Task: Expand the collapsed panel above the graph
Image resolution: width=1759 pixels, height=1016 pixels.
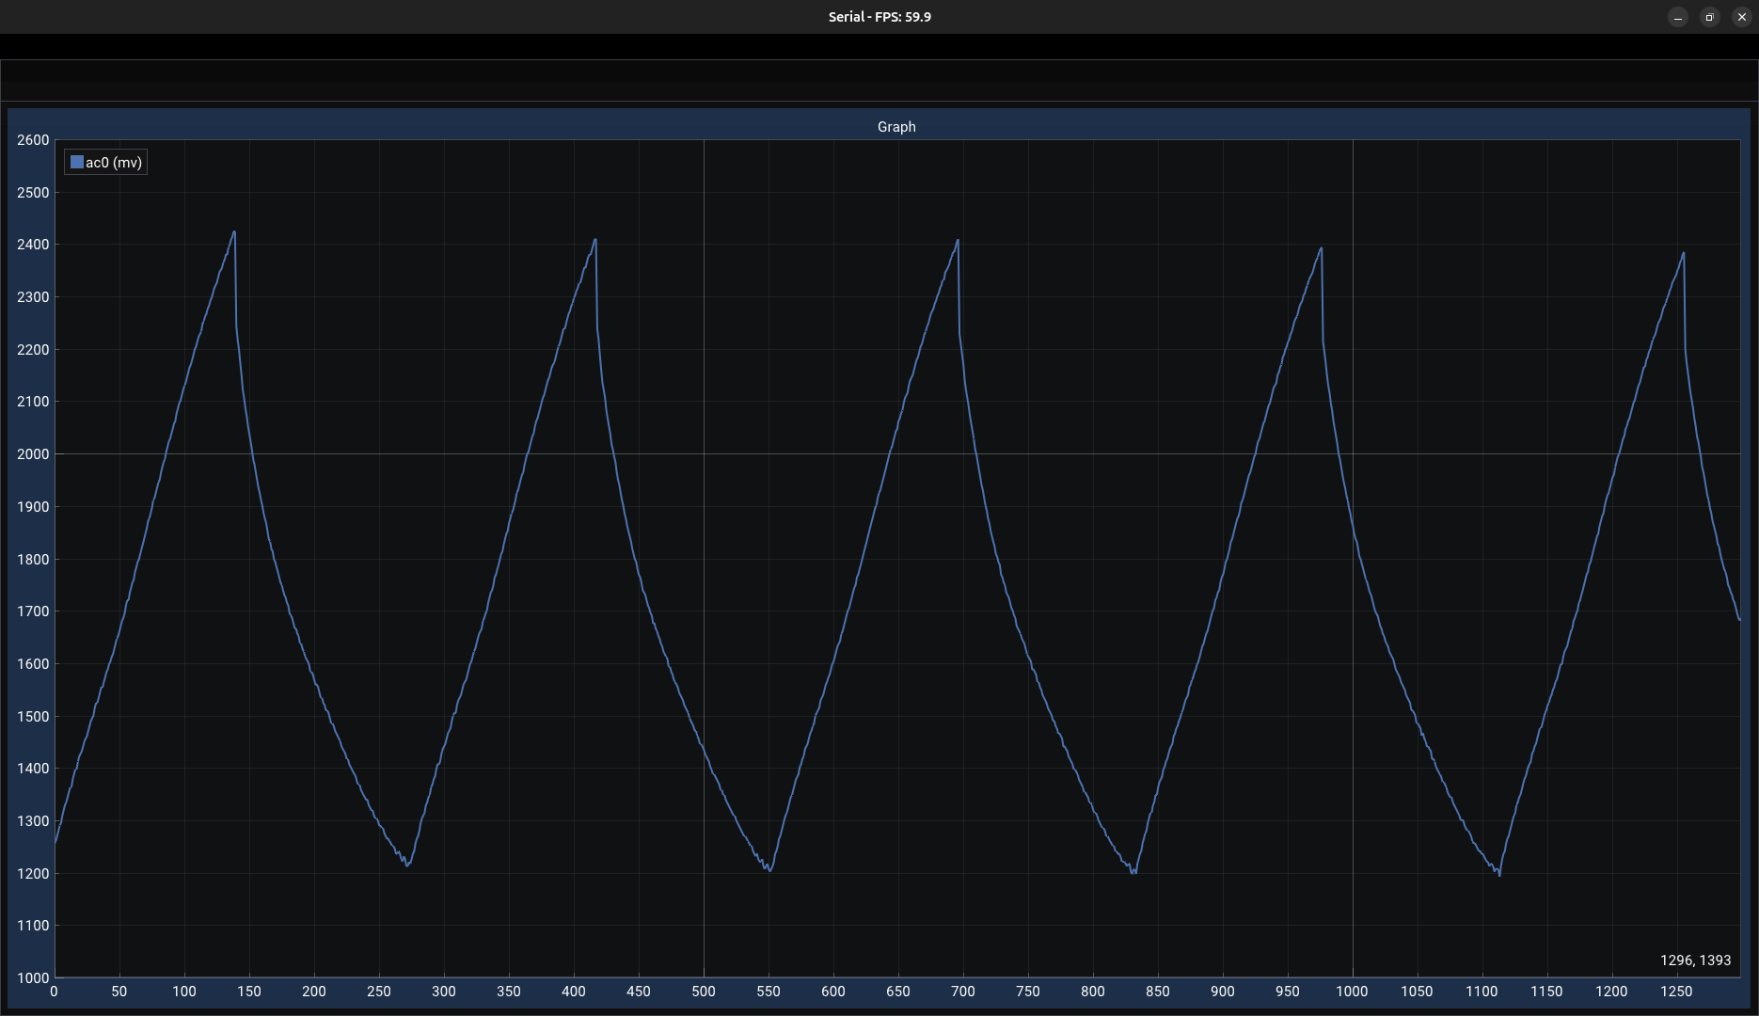Action: coord(879,80)
